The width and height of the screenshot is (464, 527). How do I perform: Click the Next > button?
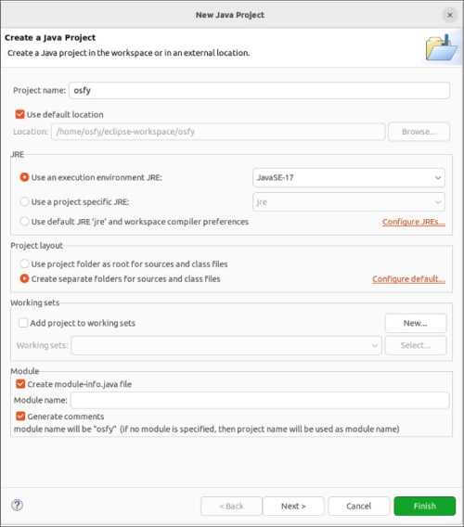(x=293, y=506)
